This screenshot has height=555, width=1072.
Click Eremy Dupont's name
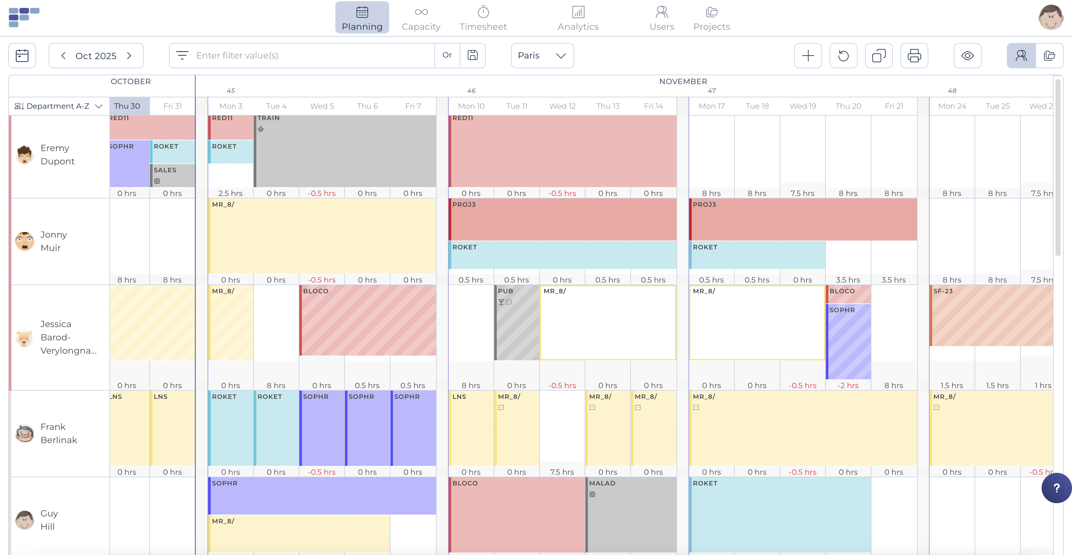point(58,155)
